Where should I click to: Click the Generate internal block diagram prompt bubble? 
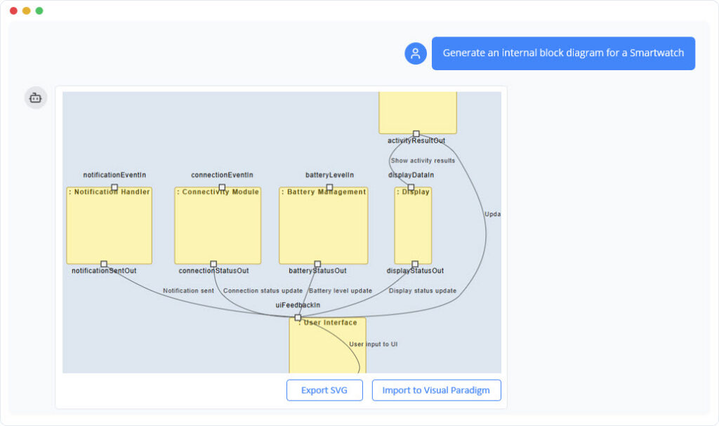(564, 53)
